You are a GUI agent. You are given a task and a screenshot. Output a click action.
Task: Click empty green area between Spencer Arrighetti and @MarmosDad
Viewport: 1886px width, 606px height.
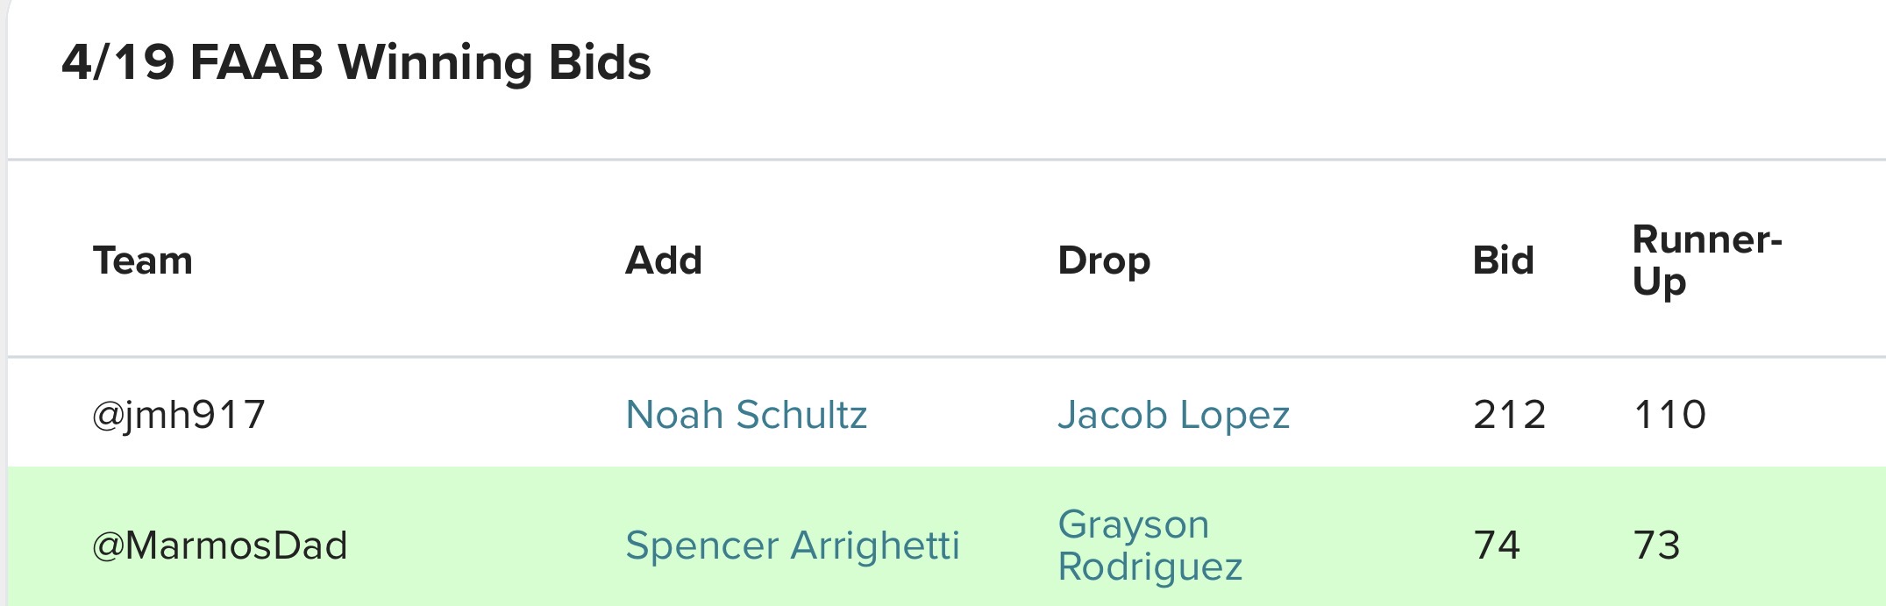pyautogui.click(x=487, y=545)
